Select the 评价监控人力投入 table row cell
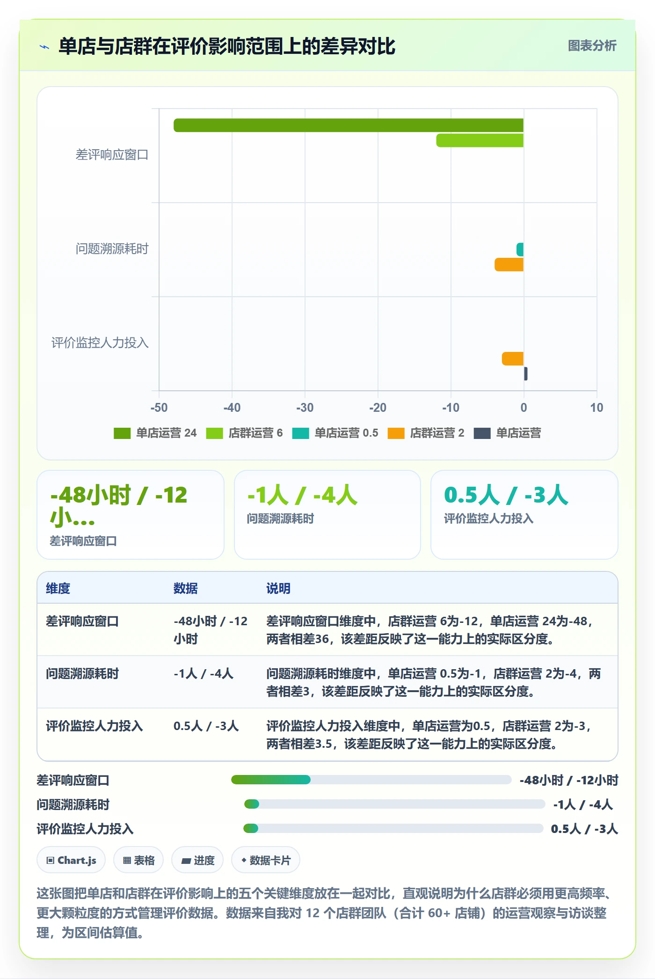655x979 pixels. pyautogui.click(x=95, y=726)
